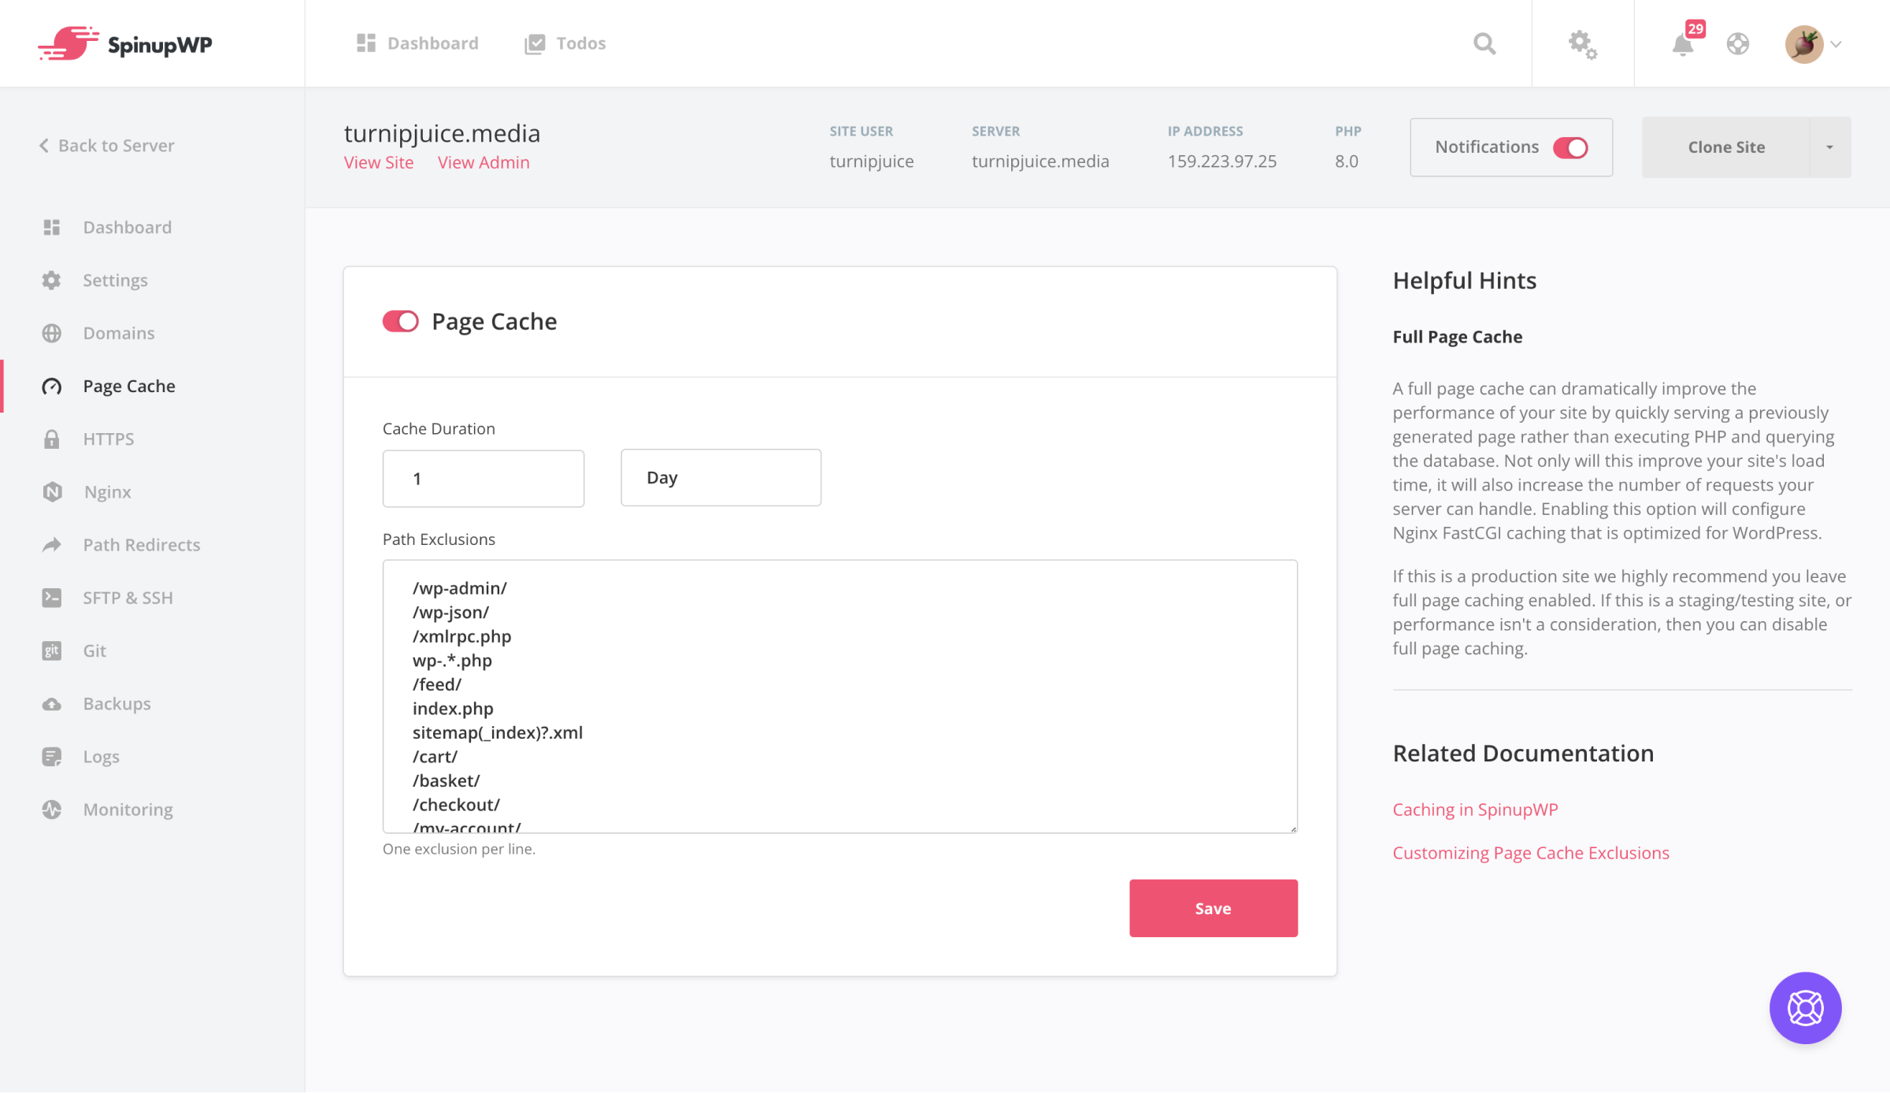This screenshot has height=1093, width=1890.
Task: Click the Domains globe icon in sidebar
Action: [52, 333]
